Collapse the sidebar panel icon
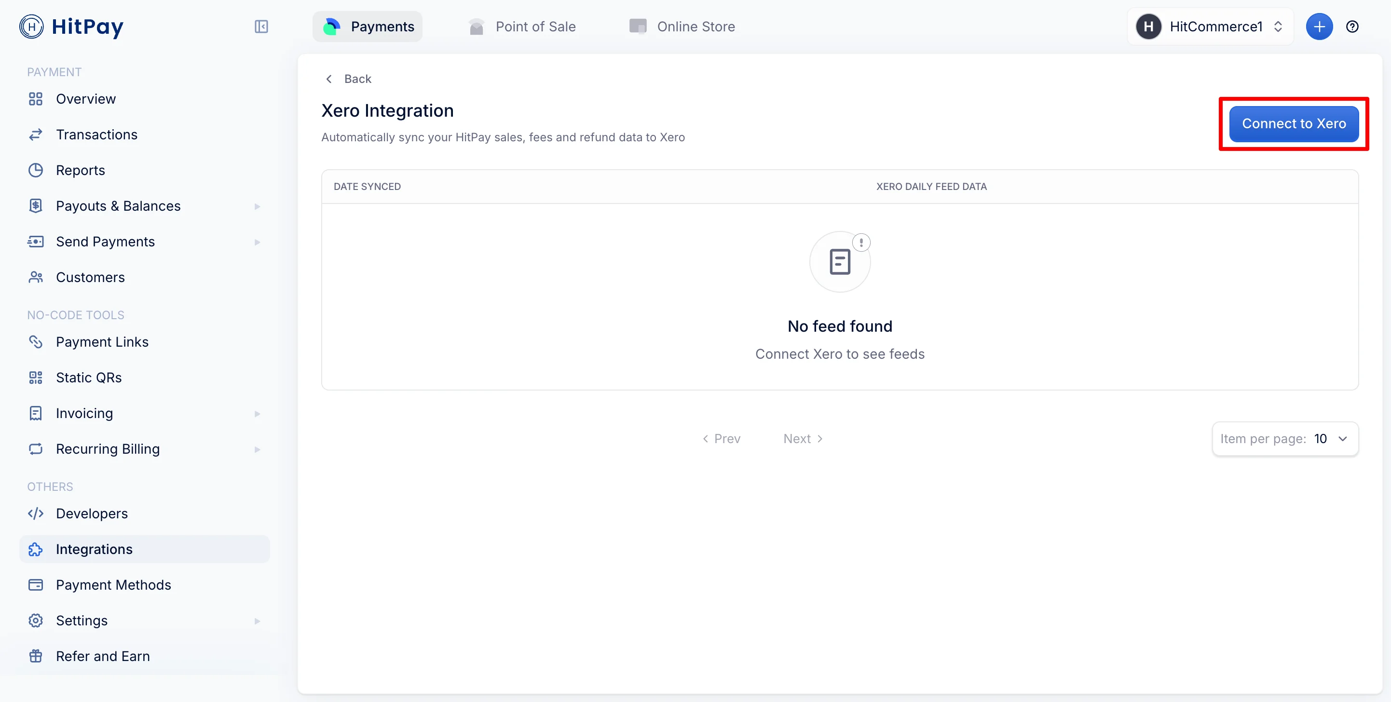The width and height of the screenshot is (1391, 702). 261,27
